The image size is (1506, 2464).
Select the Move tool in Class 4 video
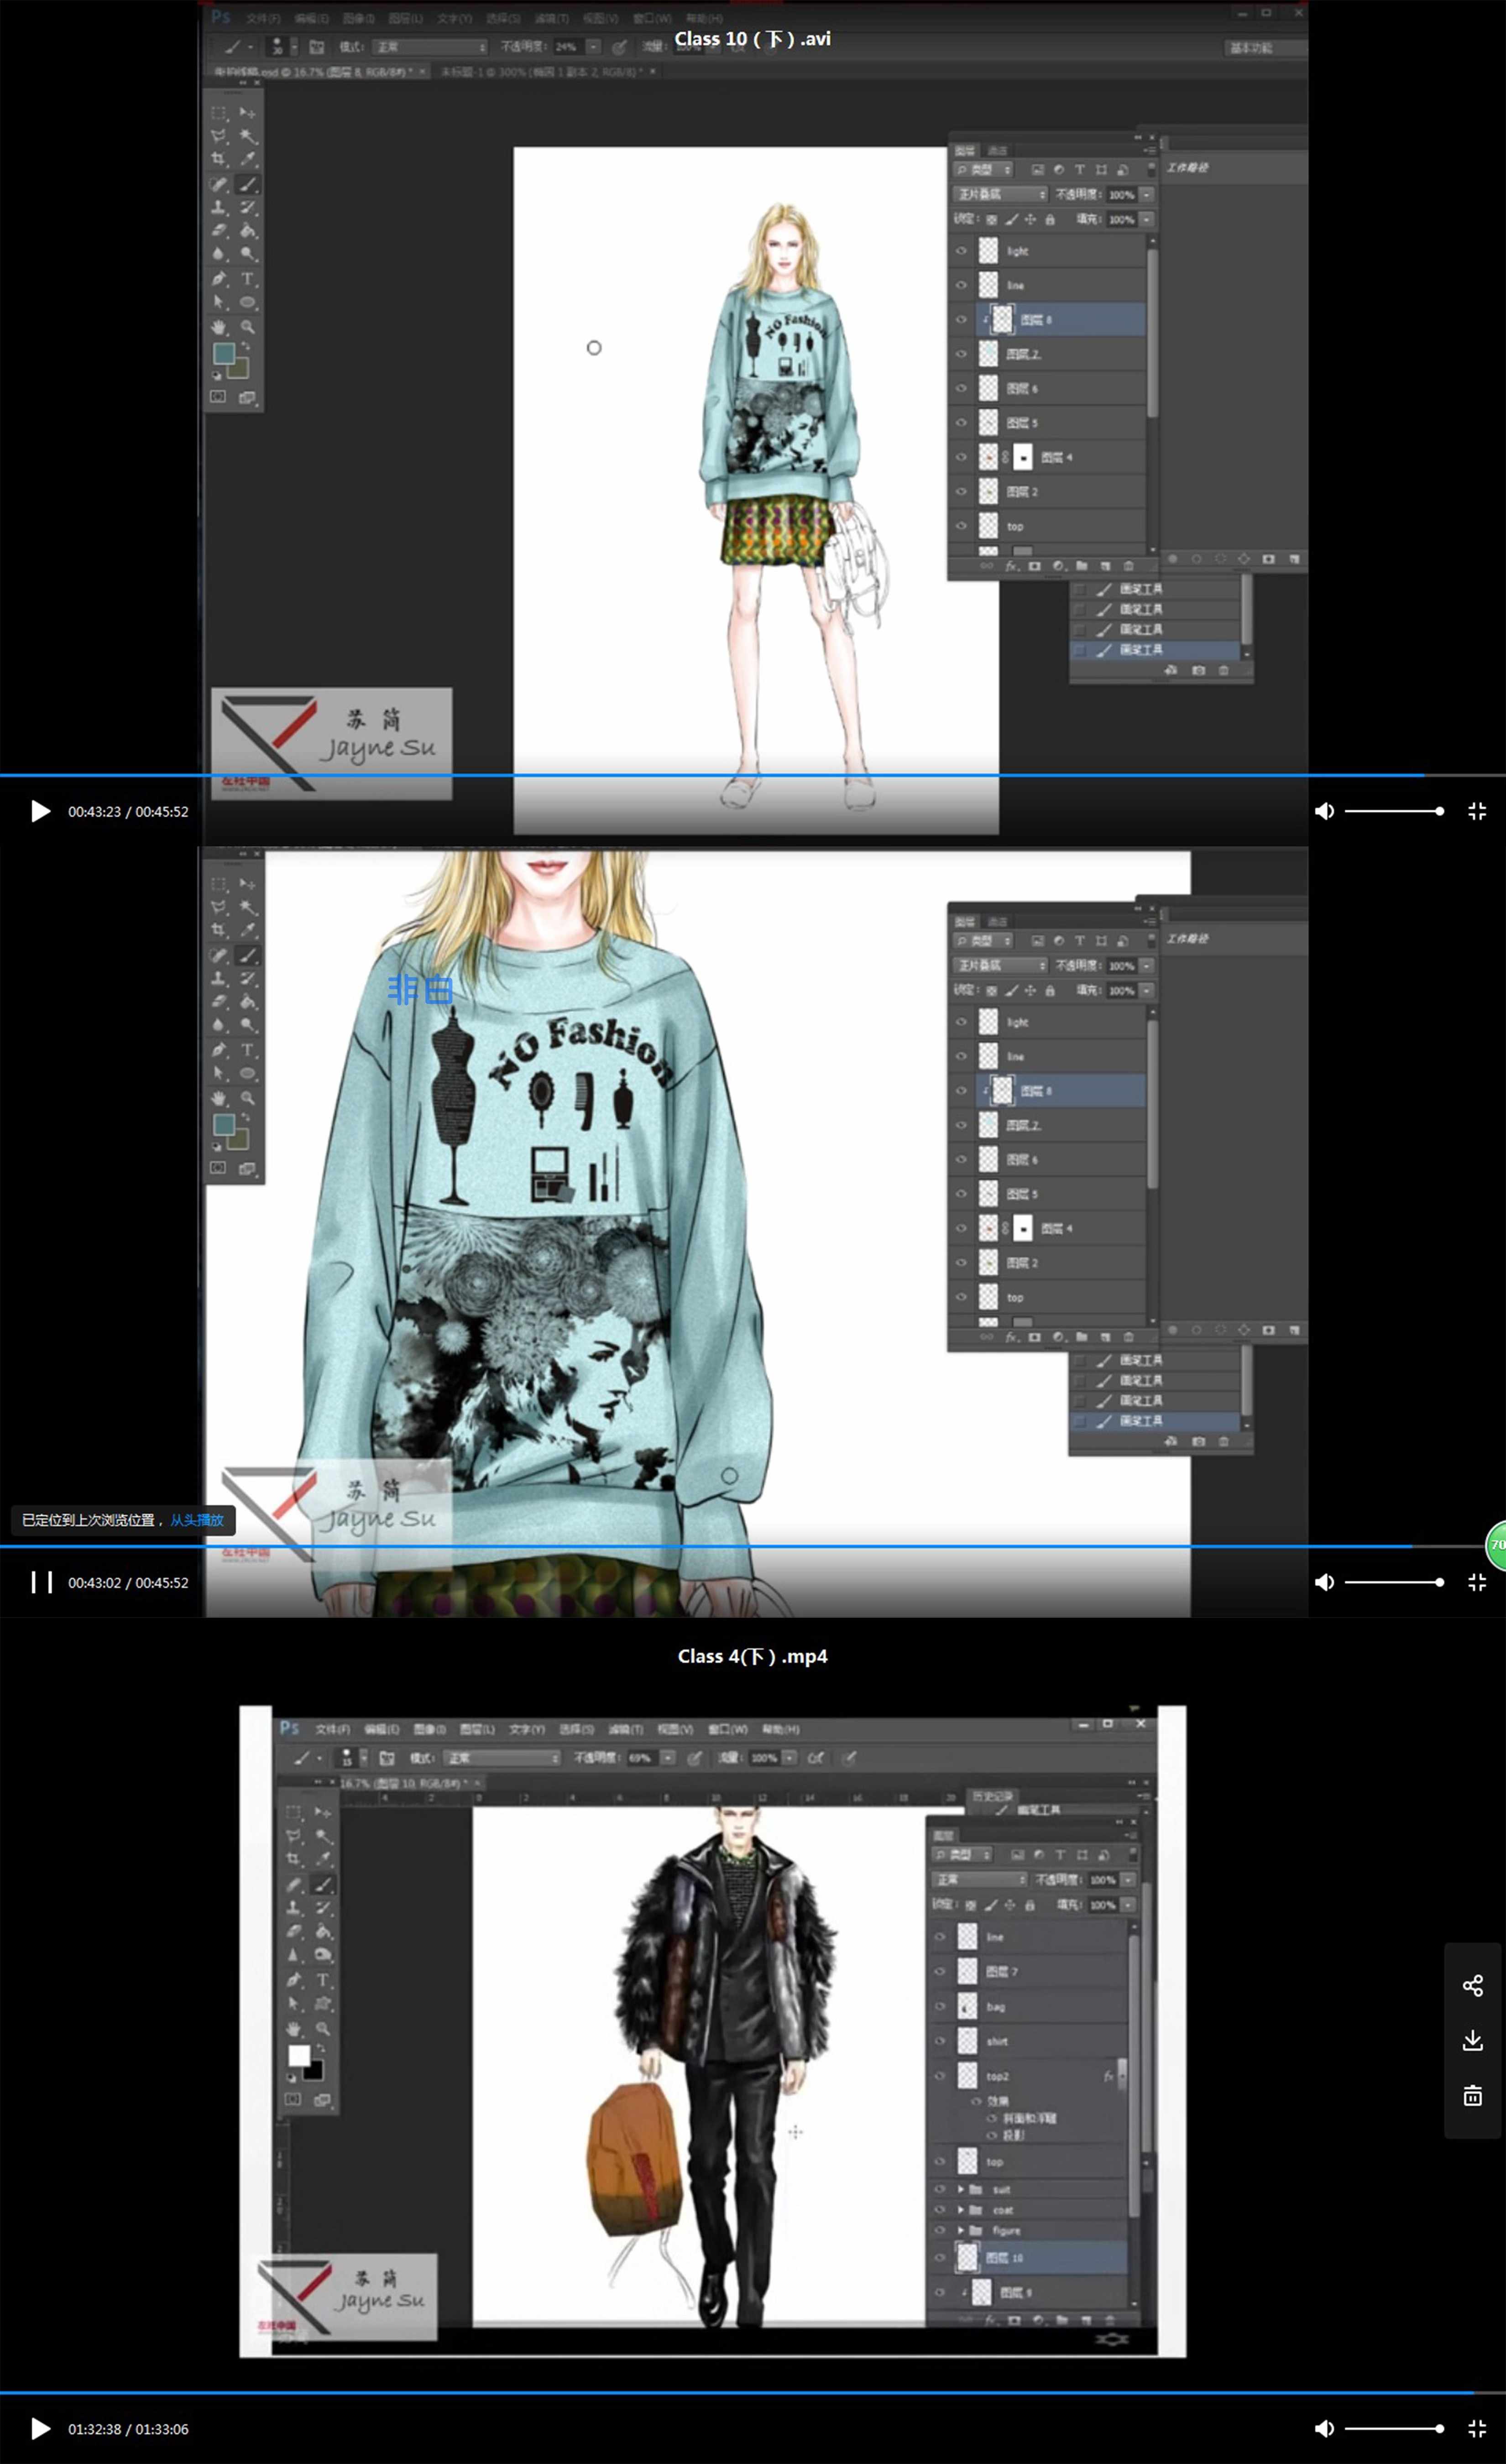(323, 1812)
